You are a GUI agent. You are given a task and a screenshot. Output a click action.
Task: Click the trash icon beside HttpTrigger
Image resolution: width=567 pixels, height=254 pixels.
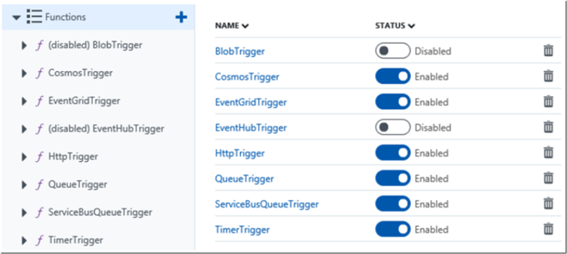(548, 153)
